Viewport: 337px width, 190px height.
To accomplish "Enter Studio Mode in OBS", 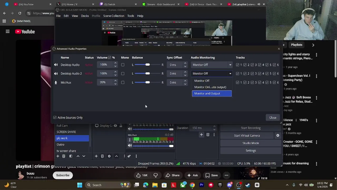I will click(251, 143).
